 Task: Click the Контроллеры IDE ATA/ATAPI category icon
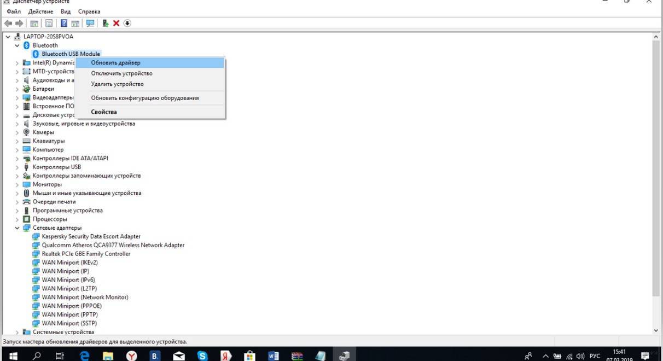point(27,158)
